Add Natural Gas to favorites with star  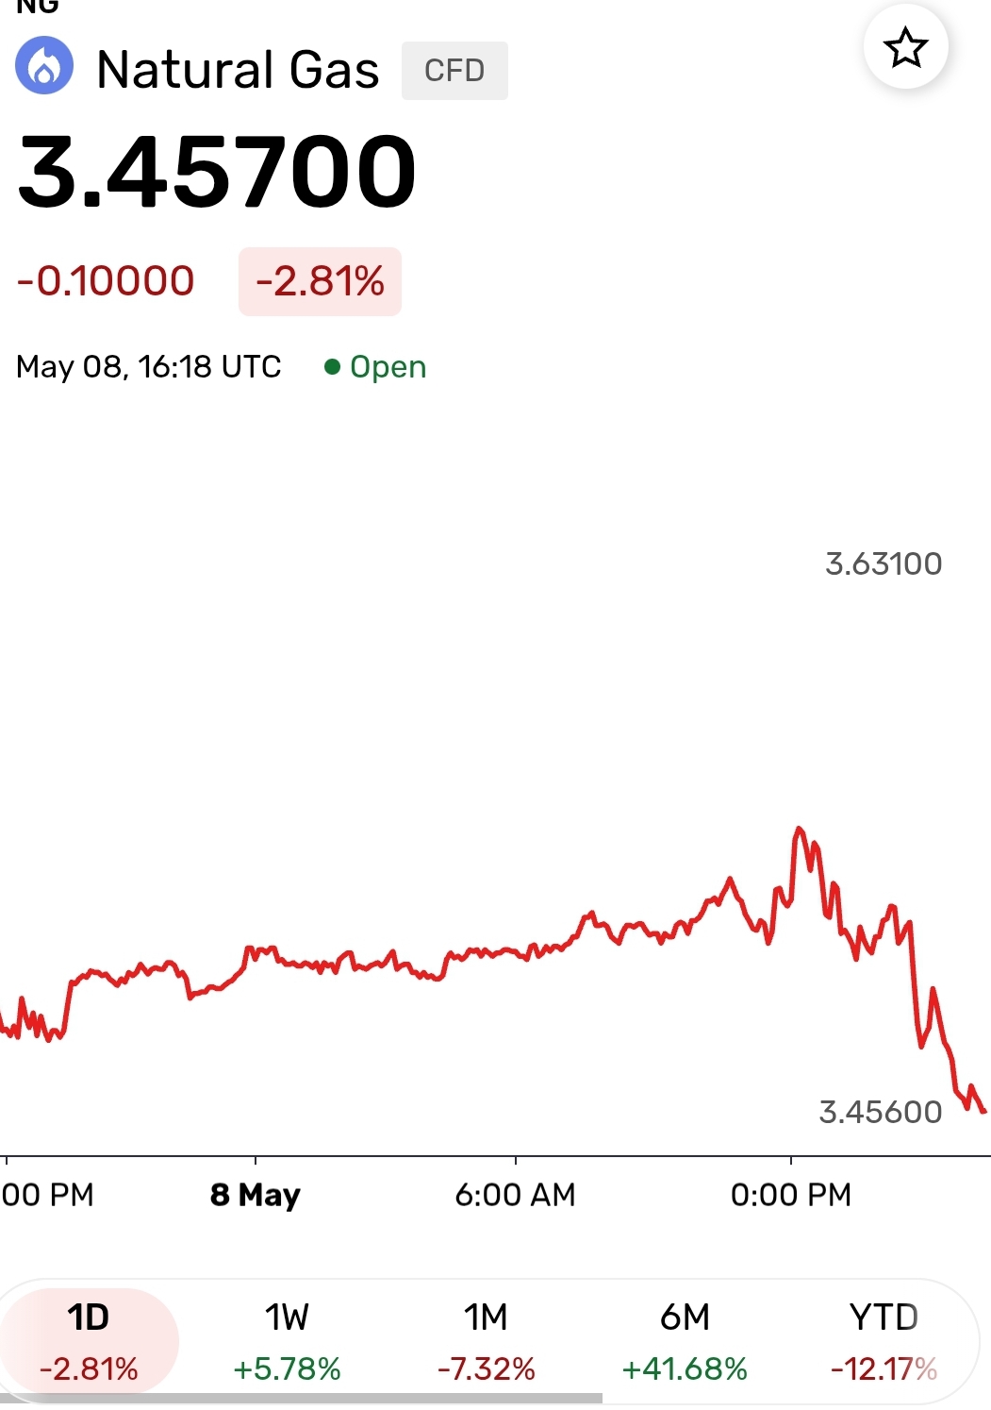pyautogui.click(x=905, y=47)
